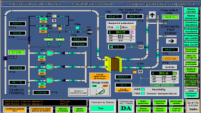Click the 60.6 SP value in RG5
The image size is (201, 113).
[x=121, y=38]
